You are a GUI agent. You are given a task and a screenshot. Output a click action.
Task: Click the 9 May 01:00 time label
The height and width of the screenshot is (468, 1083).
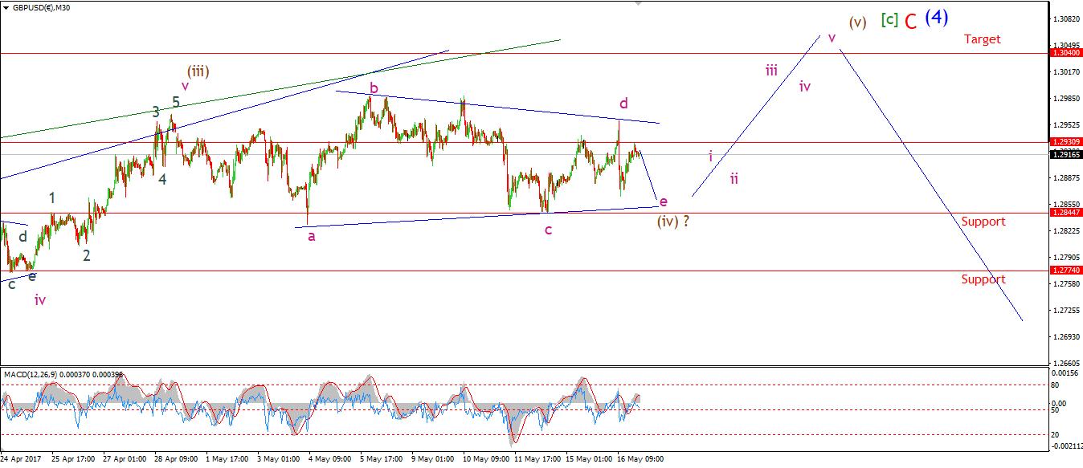click(x=434, y=460)
